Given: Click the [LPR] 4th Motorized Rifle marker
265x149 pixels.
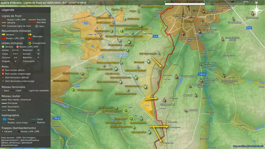Looking at the screenshot, I should pyautogui.click(x=183, y=33).
